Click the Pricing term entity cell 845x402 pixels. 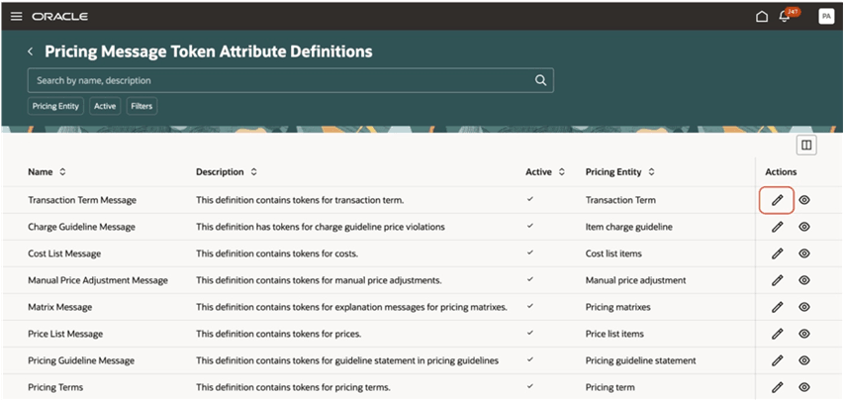pyautogui.click(x=610, y=387)
